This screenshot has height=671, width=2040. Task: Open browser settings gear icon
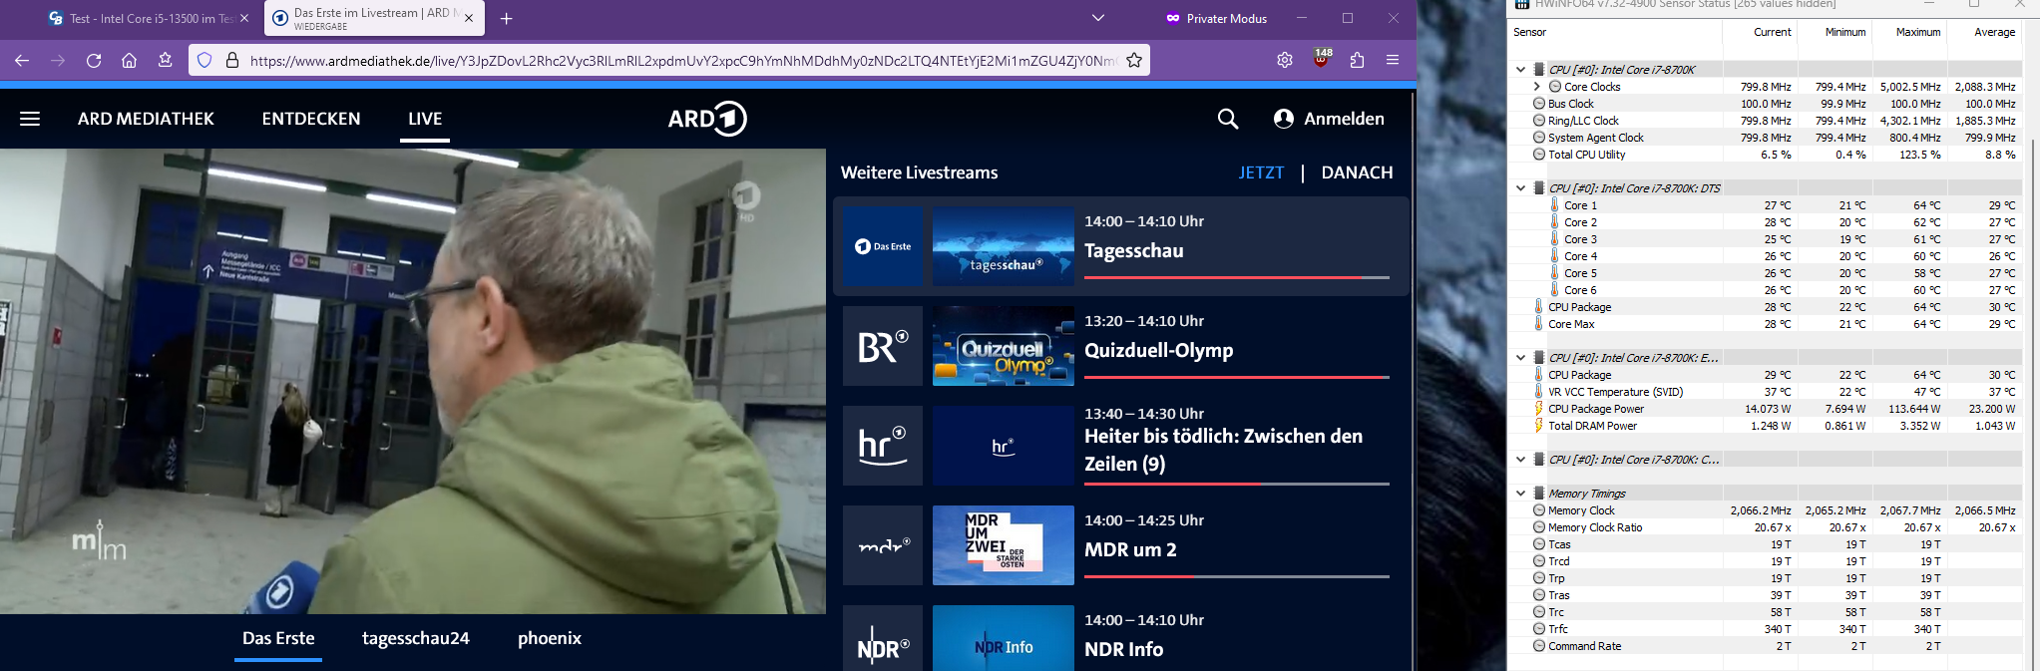tap(1285, 60)
